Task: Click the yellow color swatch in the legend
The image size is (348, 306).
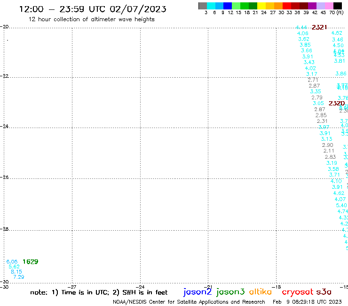Action: (x=261, y=6)
